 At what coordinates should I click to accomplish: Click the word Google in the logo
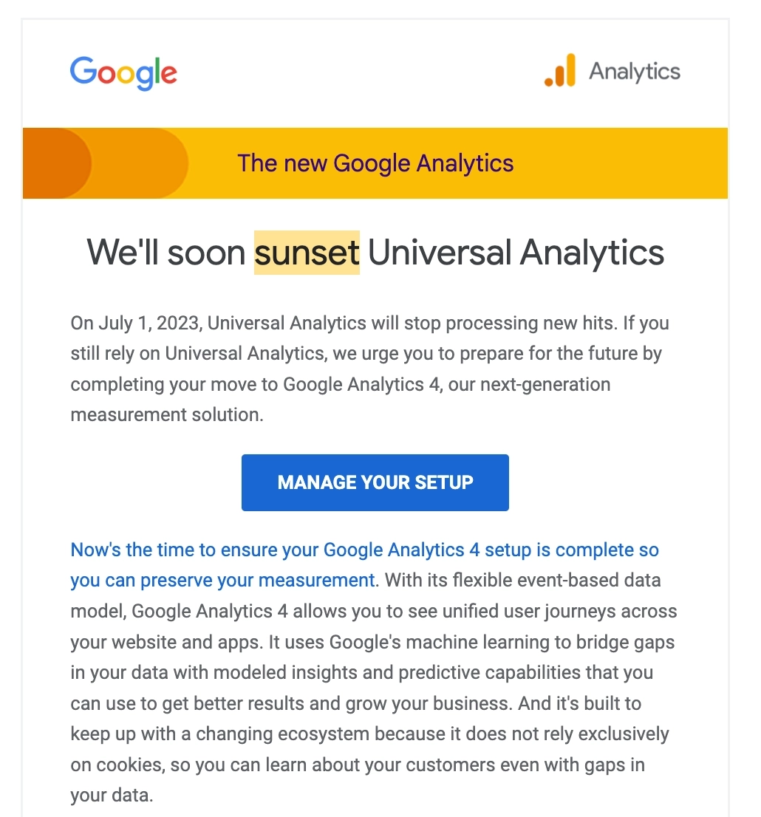click(x=123, y=72)
